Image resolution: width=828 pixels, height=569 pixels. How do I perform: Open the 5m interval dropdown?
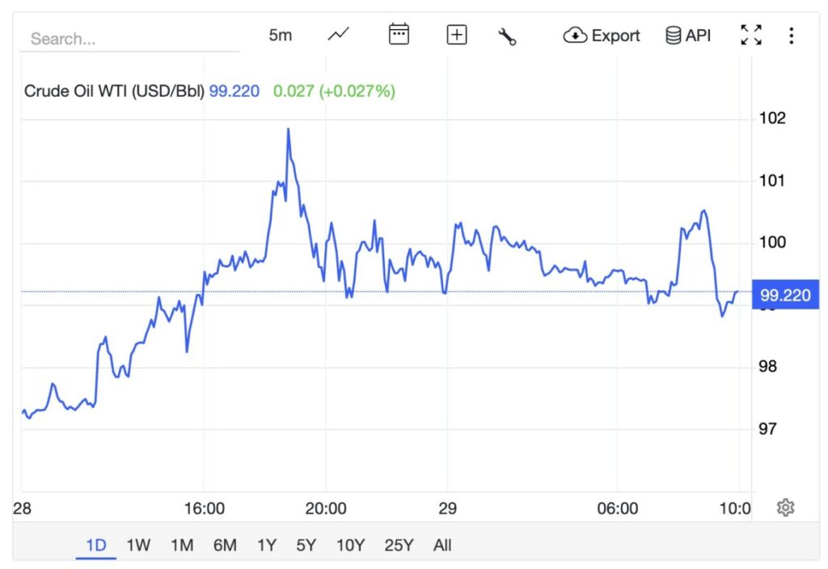point(280,36)
